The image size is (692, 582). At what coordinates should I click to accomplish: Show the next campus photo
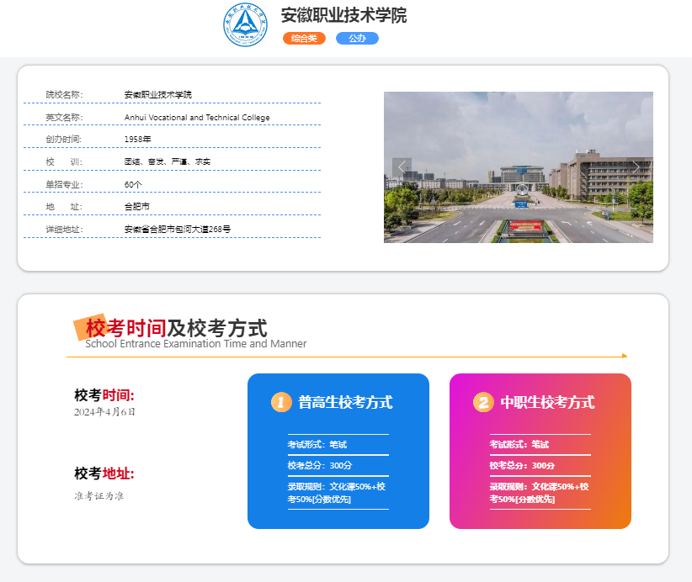coord(636,167)
